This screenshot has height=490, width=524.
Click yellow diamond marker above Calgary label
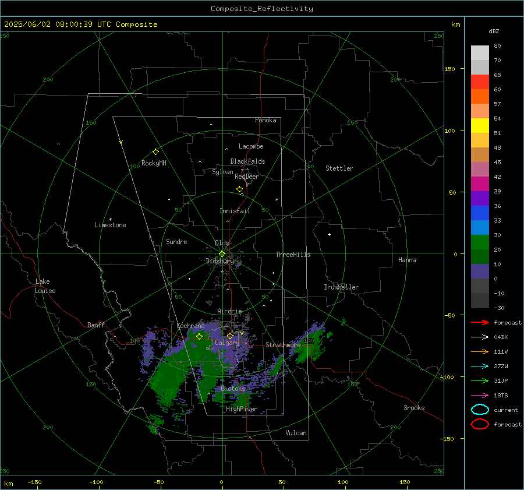230,336
